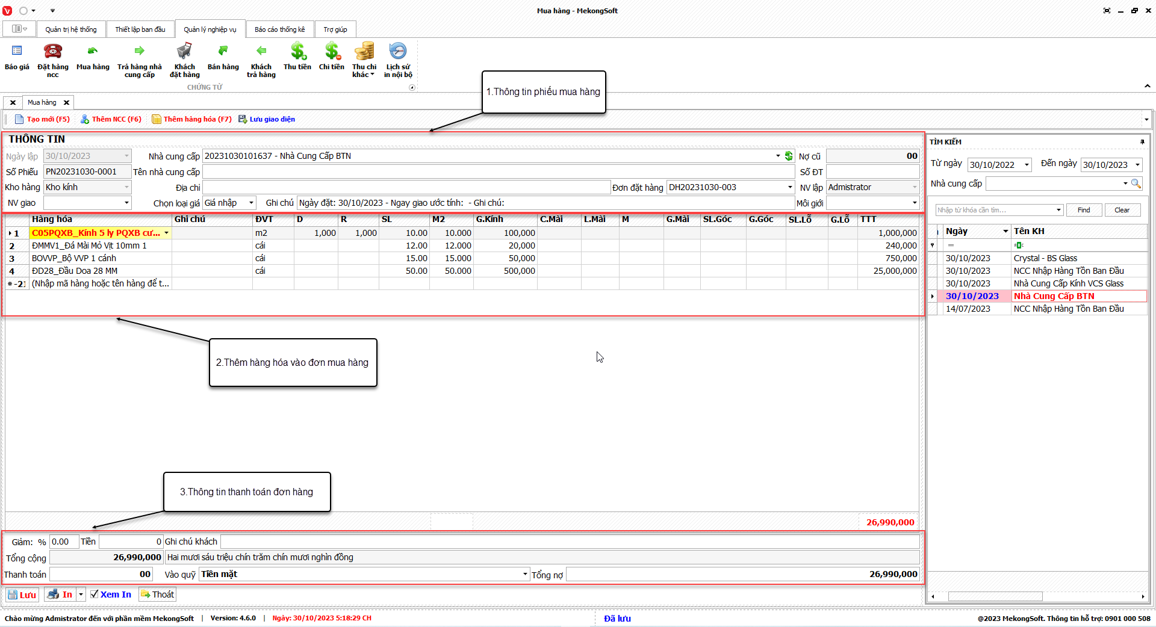Click the Lưu save button
Screen dimensions: 1156x627
click(22, 595)
